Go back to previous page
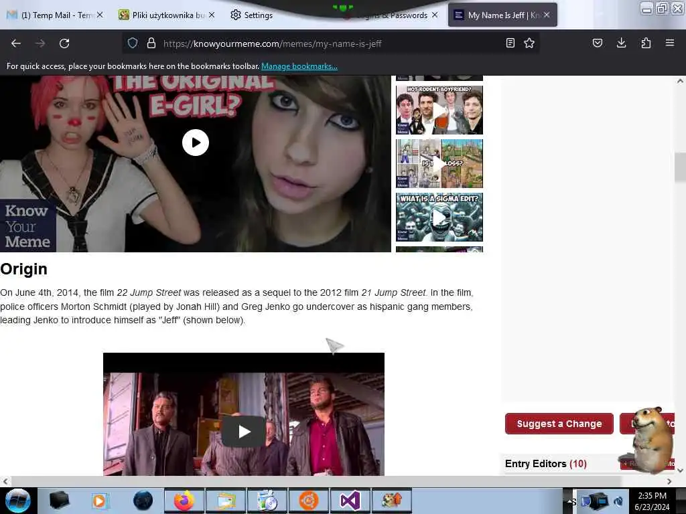Image resolution: width=686 pixels, height=514 pixels. tap(16, 44)
